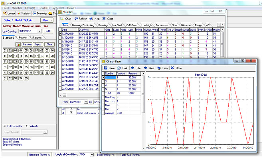Save the Base chart
Screen dimensions: 263x158
(109, 68)
